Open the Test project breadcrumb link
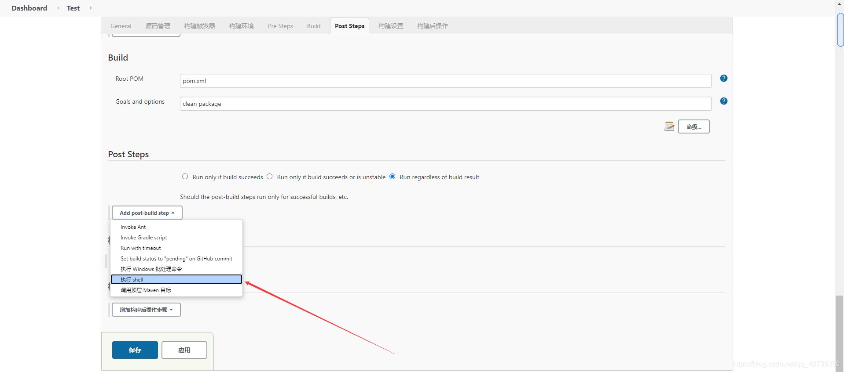 [73, 8]
